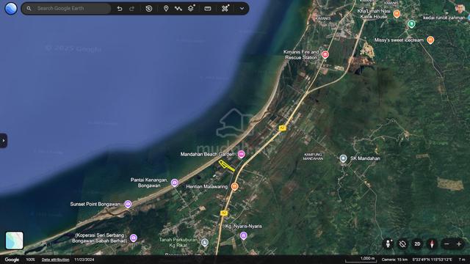
Task: Click the imagery date 11/22/2024
Action: pyautogui.click(x=84, y=260)
